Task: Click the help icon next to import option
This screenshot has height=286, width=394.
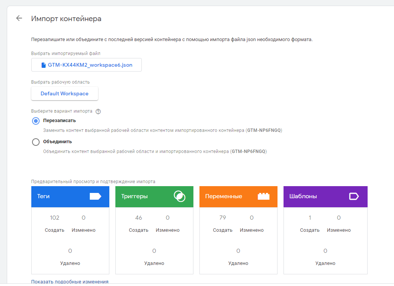Action: (98, 112)
